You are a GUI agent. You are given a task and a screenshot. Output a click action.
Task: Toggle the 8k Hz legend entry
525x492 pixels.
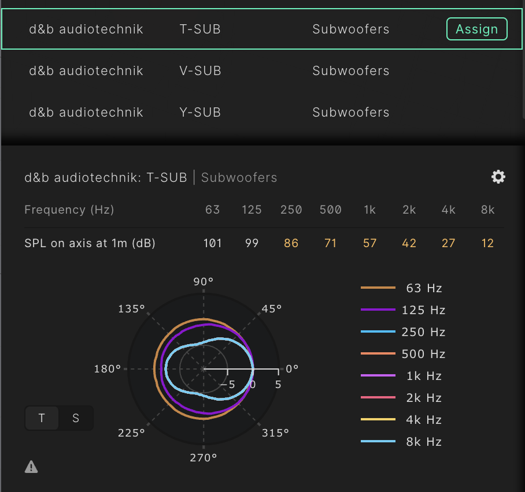pos(401,442)
